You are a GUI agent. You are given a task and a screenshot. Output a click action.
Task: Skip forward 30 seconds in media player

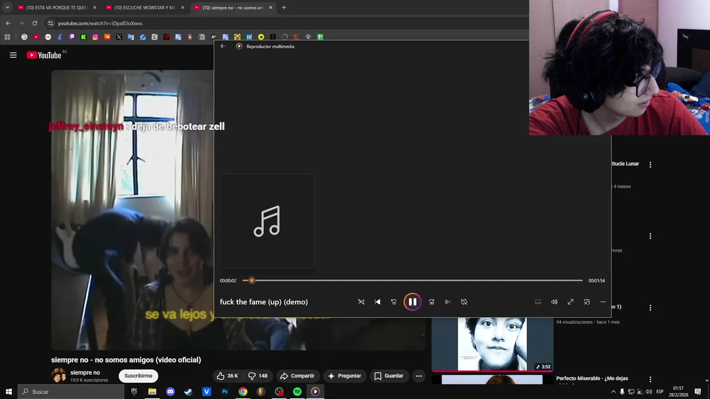tap(432, 302)
